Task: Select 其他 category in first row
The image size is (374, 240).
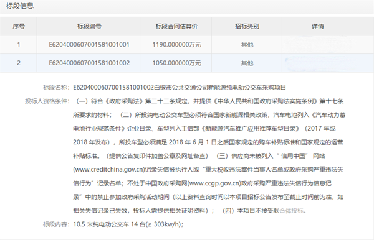Action: tap(247, 45)
